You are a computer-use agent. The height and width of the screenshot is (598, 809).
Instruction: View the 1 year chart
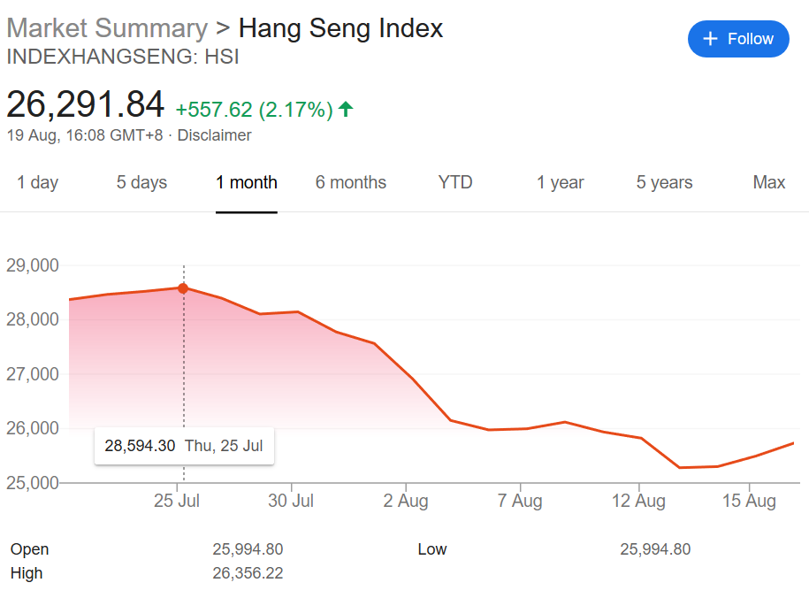[x=560, y=182]
